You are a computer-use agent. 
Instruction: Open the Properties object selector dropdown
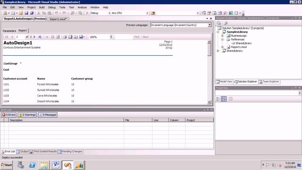tap(300, 93)
